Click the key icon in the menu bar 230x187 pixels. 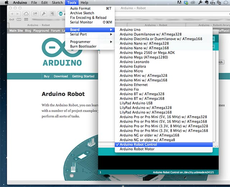(200, 3)
